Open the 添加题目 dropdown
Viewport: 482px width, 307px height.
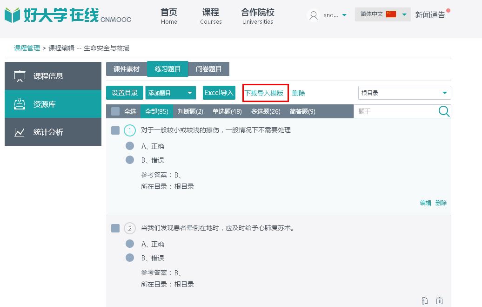(x=170, y=93)
